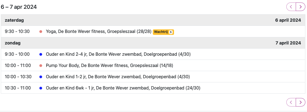Click the Wachtrij badge on Yoga

(x=163, y=32)
